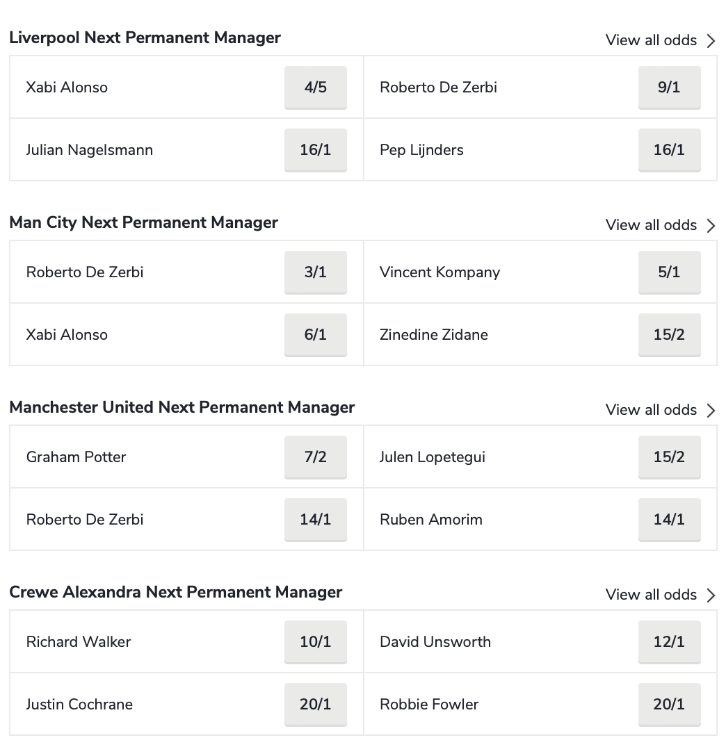Pick Vincent Kompany 5/1 odds button

669,272
